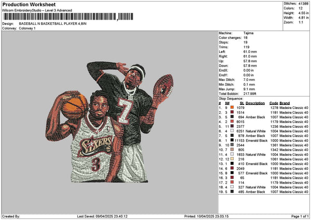Screen dimensions: 311x220
Task: Click the Stop Sequence heading
Action: (231, 99)
